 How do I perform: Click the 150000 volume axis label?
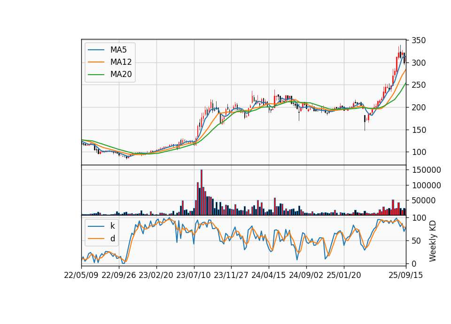(x=426, y=170)
